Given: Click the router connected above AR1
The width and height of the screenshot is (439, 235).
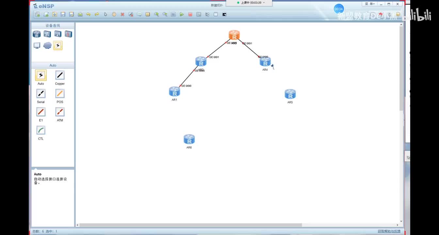Looking at the screenshot, I should point(201,61).
